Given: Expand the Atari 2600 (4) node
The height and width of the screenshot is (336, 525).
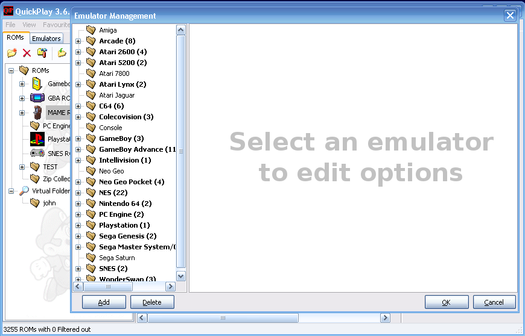Looking at the screenshot, I should 78,52.
